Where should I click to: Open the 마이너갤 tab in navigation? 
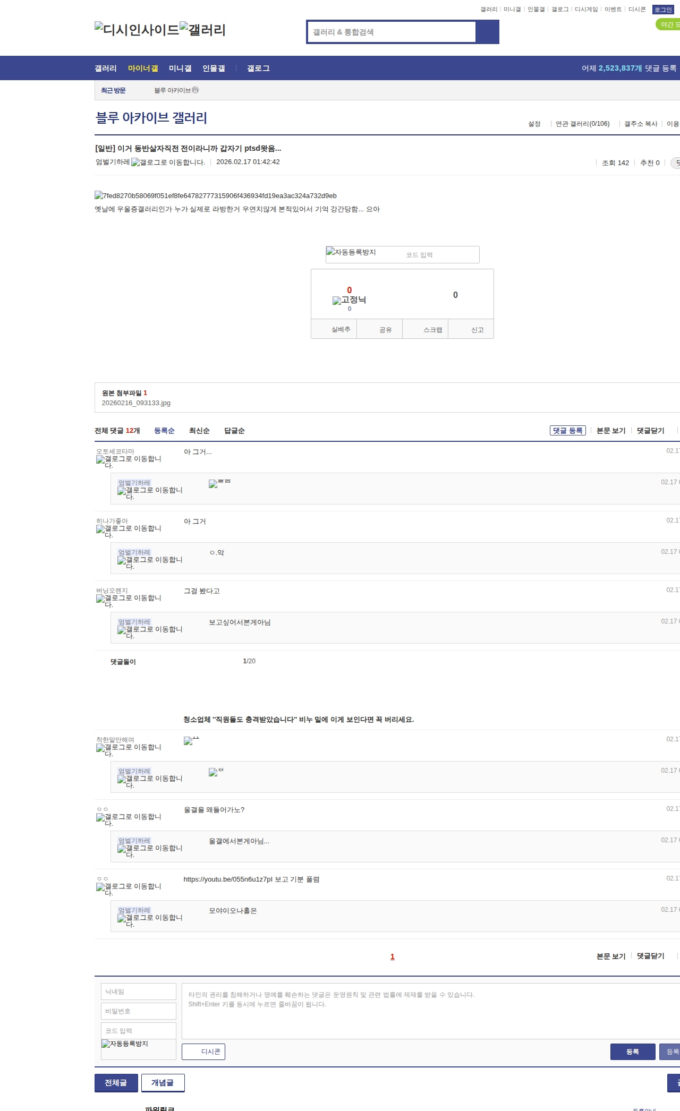143,69
